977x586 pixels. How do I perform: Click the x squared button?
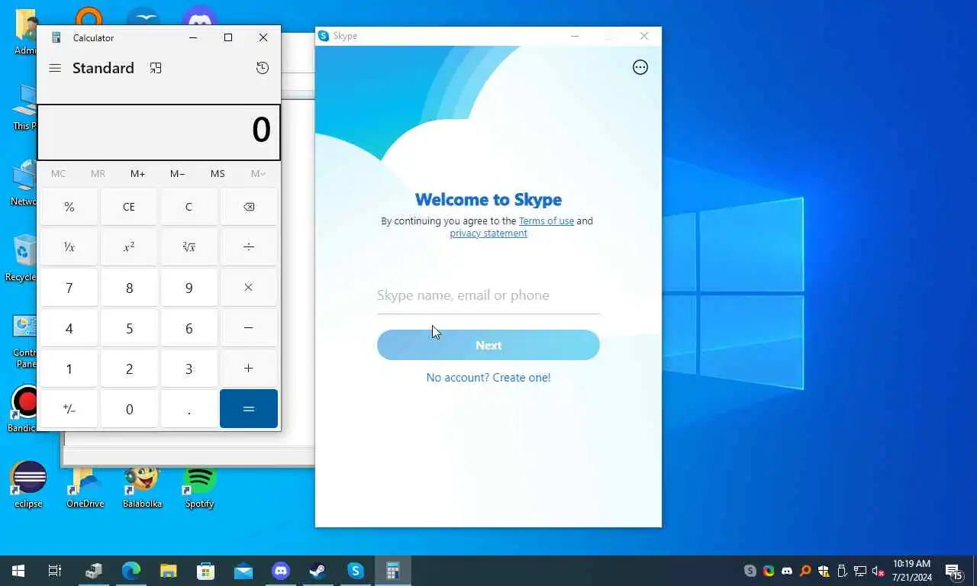(x=129, y=247)
